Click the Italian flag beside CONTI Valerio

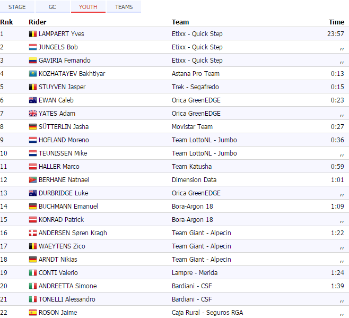click(x=33, y=273)
